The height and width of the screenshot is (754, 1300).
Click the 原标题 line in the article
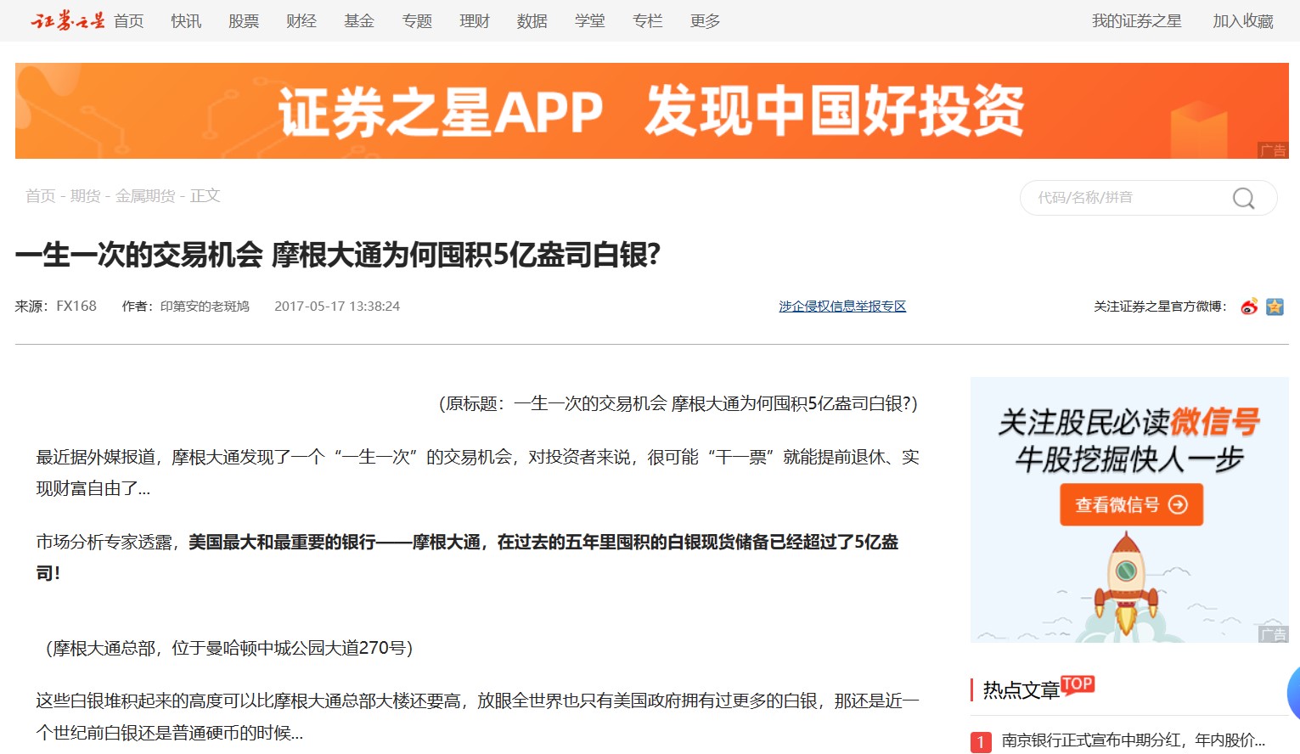pos(678,403)
